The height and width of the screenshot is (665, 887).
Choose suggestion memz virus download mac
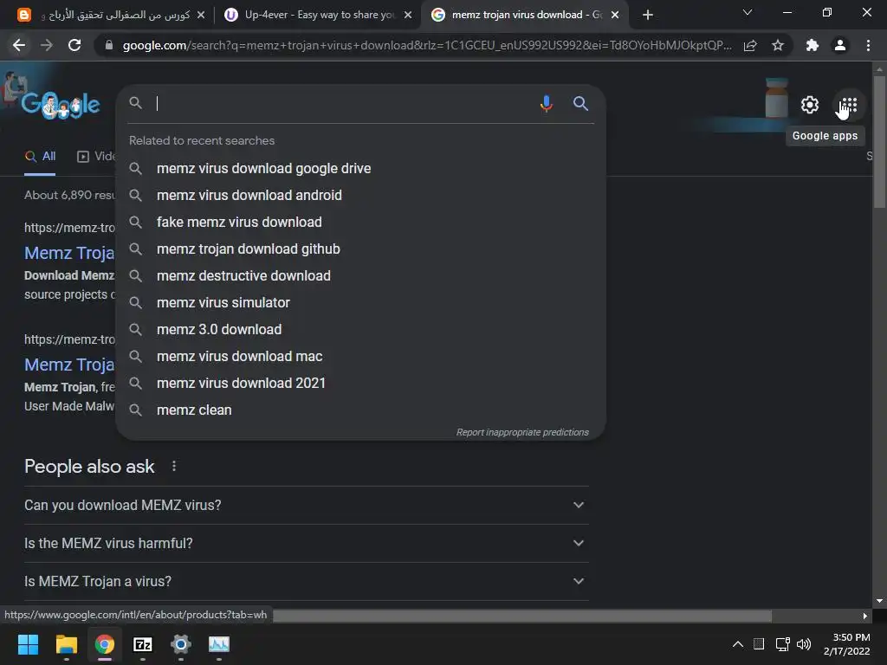tap(361, 356)
